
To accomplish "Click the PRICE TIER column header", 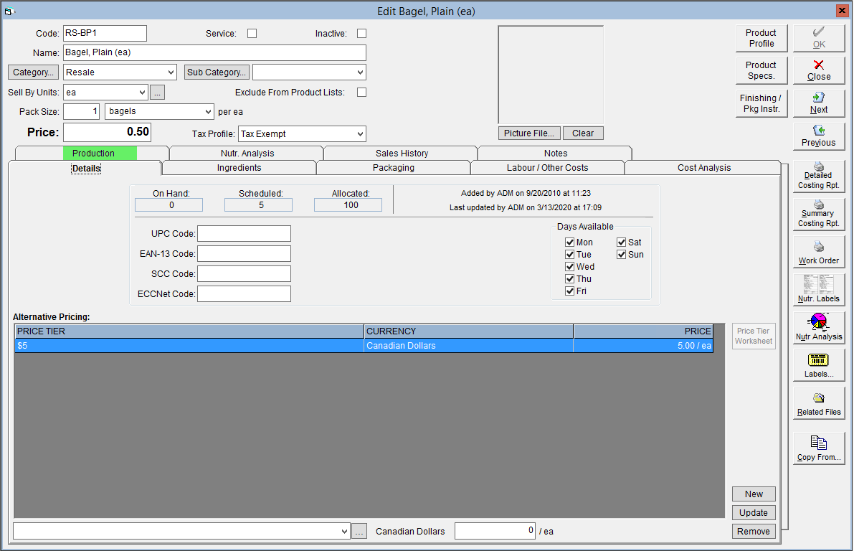I will (189, 331).
